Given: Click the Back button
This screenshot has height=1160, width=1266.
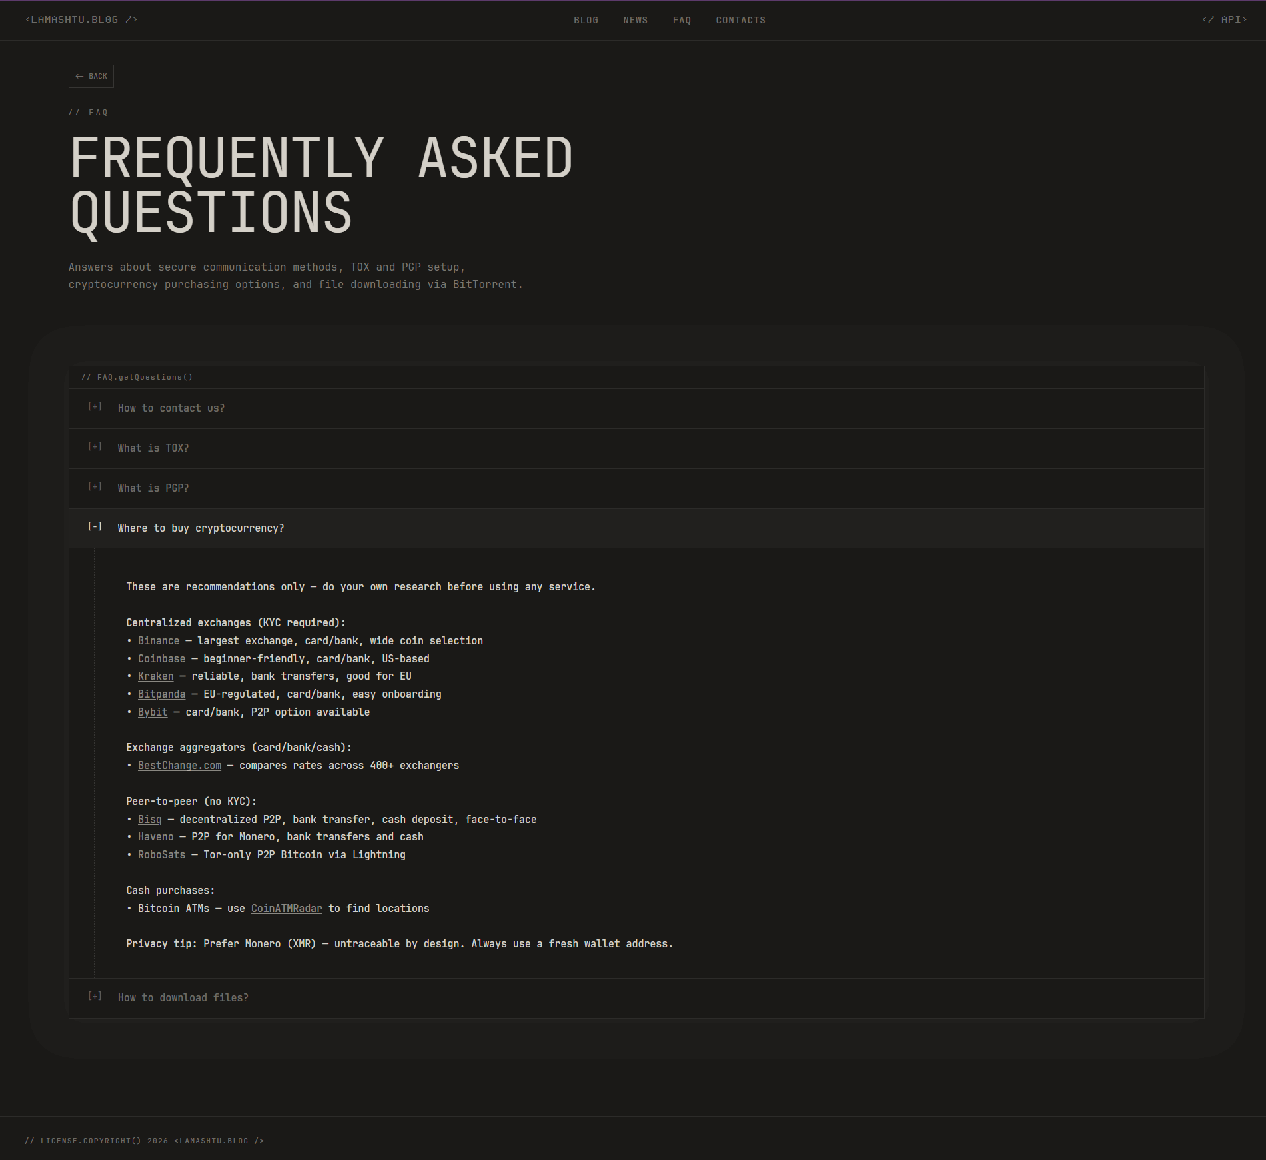Looking at the screenshot, I should tap(91, 77).
